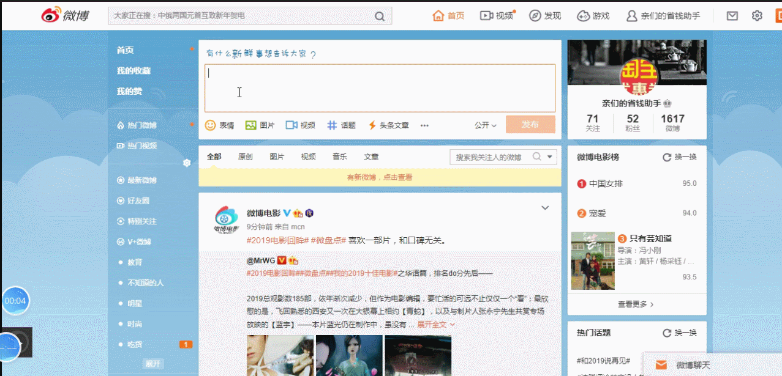The height and width of the screenshot is (376, 782).
Task: Open 游戏 games in top navigation
Action: point(593,16)
